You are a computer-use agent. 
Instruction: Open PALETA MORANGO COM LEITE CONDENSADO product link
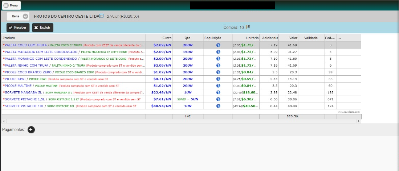41,58
